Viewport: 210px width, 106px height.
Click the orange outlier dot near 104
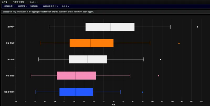(179, 43)
